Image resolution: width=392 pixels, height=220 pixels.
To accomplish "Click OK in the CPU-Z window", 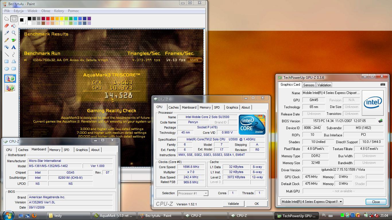I will tap(257, 204).
